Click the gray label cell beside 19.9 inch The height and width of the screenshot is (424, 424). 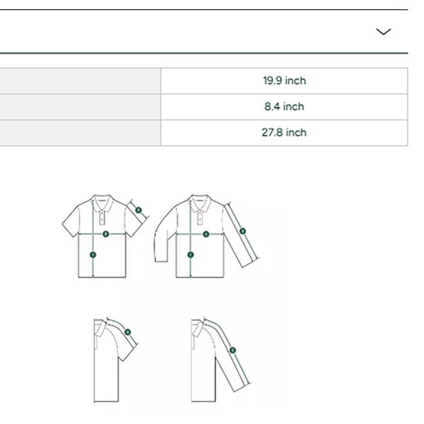click(x=80, y=81)
